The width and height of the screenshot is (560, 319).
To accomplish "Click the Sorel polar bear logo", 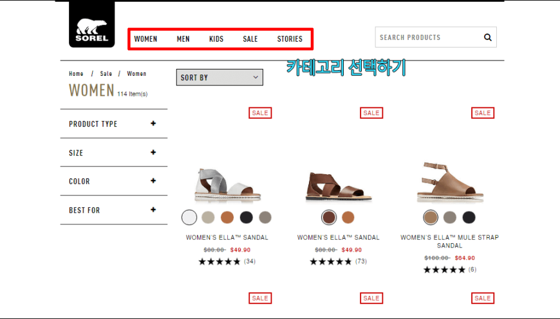I will click(x=92, y=24).
